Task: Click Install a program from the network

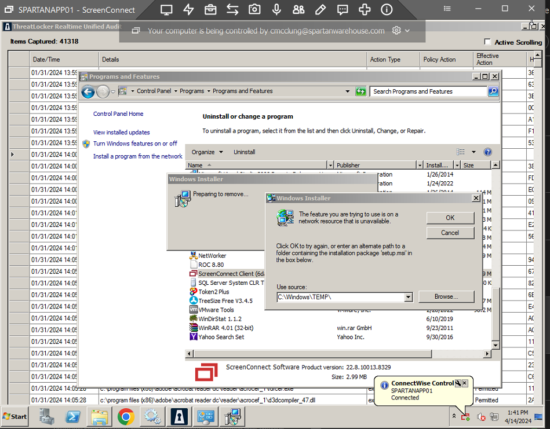Action: [137, 156]
